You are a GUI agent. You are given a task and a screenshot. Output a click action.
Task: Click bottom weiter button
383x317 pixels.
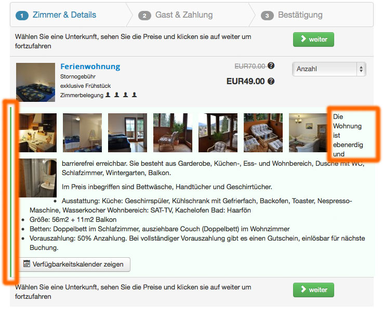point(313,290)
